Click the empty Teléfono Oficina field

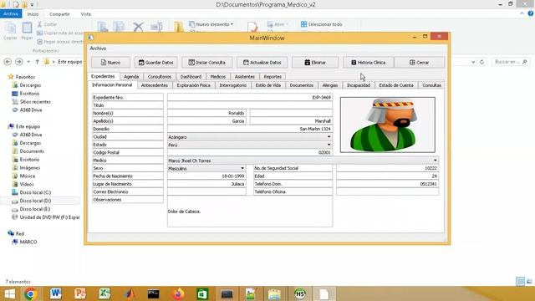click(387, 191)
